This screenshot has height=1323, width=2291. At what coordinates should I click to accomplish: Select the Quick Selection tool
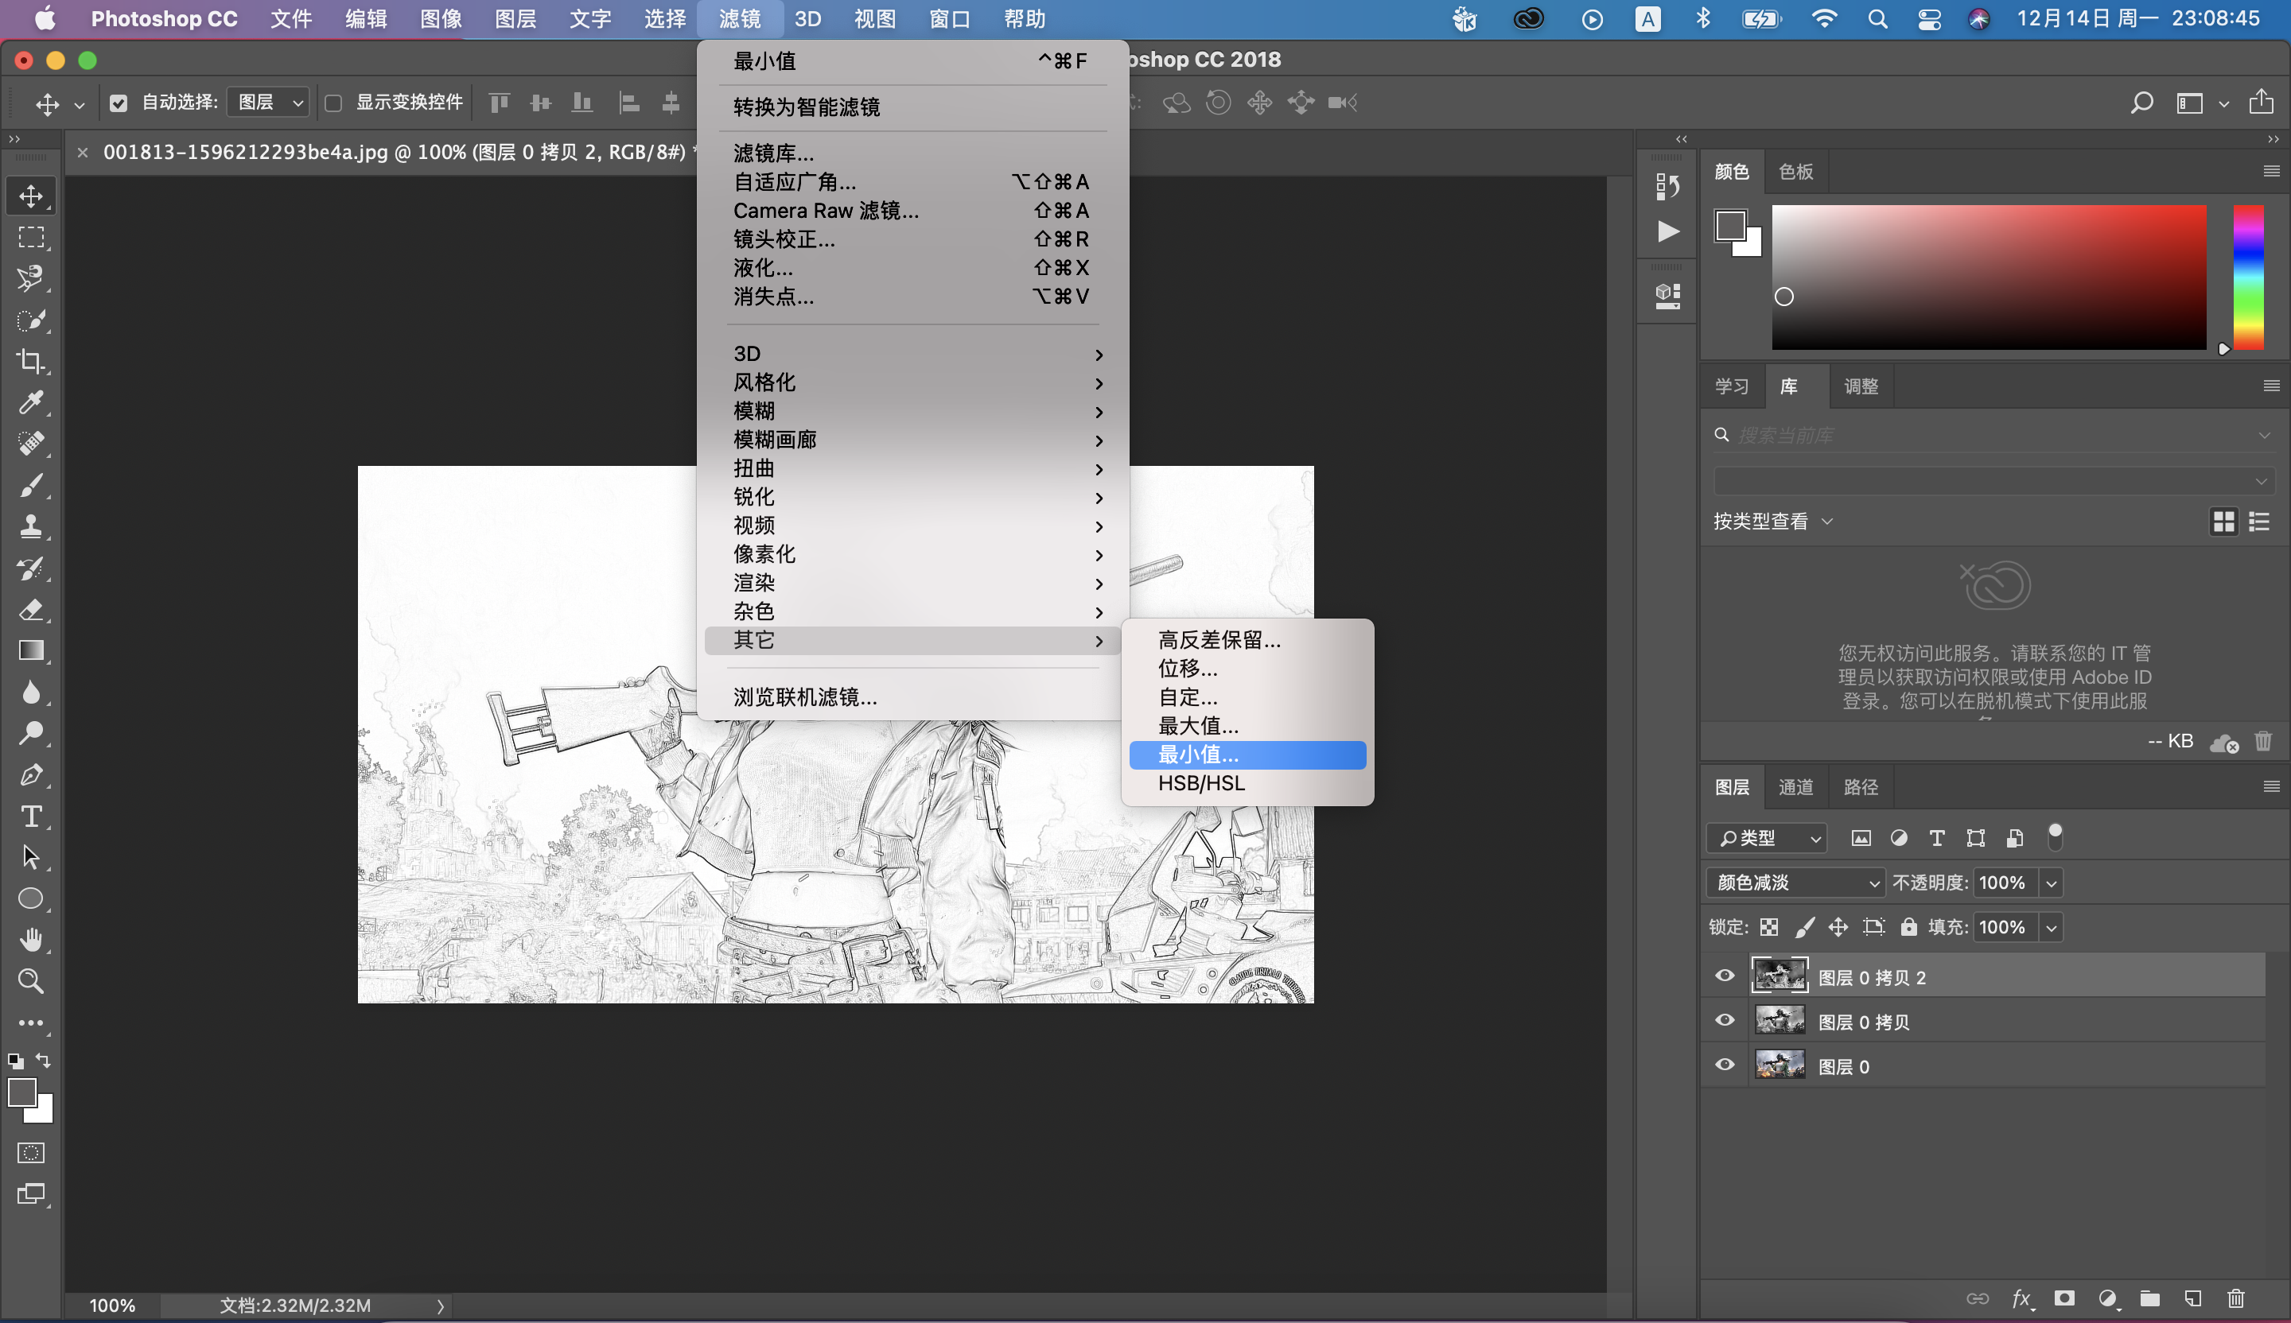(x=31, y=320)
